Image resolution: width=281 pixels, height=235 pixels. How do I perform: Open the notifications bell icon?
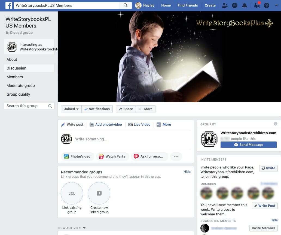245,5
